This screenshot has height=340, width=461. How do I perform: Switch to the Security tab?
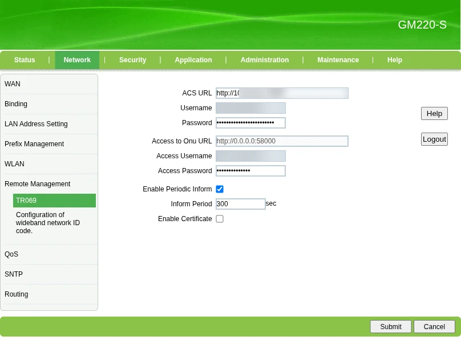point(132,60)
